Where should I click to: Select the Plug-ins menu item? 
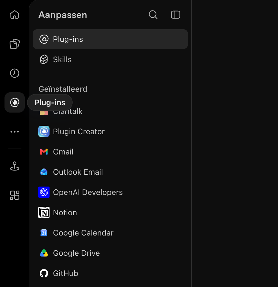click(x=110, y=39)
